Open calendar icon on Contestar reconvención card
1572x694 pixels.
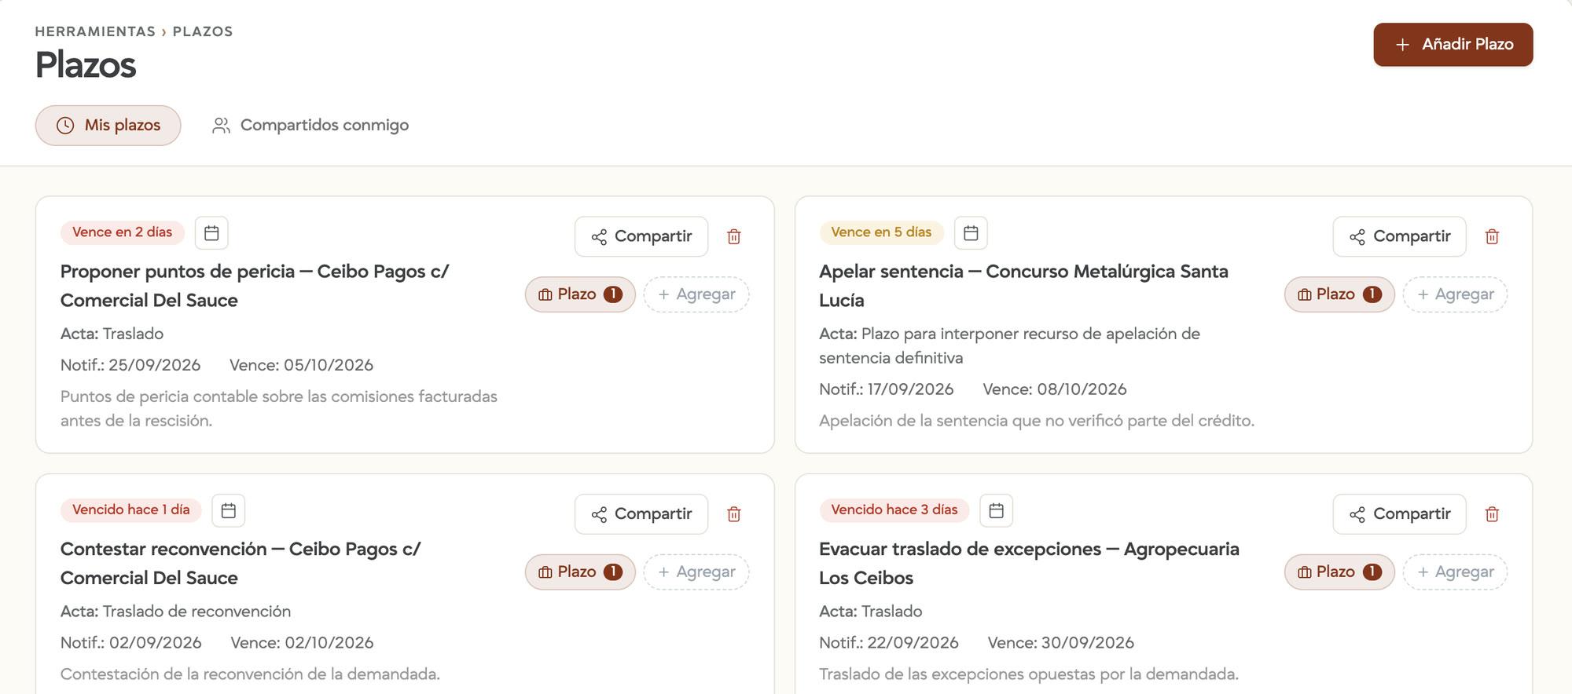(229, 510)
